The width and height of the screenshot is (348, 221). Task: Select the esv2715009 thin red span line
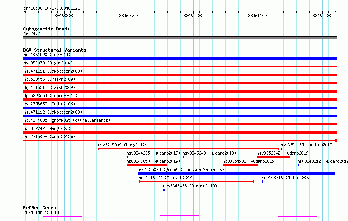point(188,149)
